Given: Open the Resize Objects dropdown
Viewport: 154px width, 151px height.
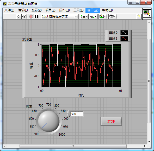Looking at the screenshot, I should click(103, 16).
